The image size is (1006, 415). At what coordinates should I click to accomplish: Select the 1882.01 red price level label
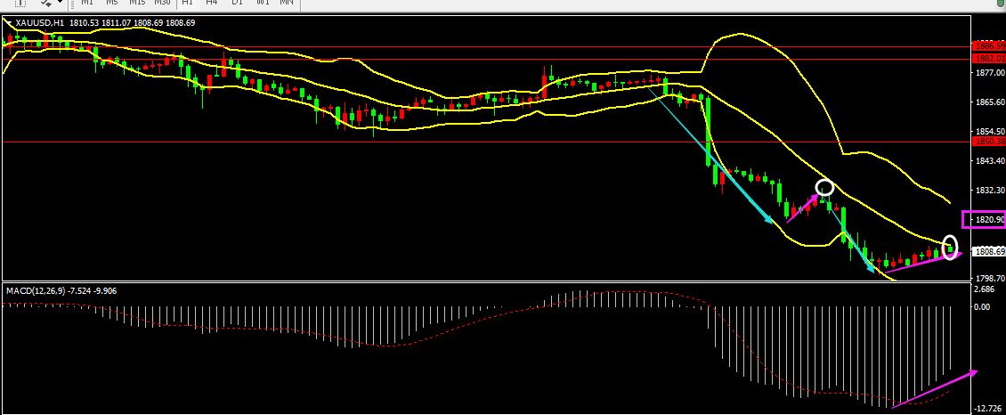point(988,59)
